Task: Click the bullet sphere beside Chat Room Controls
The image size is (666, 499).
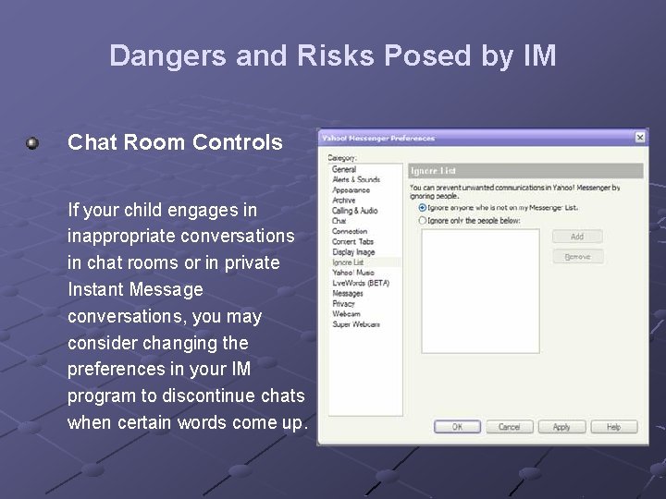Action: pos(32,143)
